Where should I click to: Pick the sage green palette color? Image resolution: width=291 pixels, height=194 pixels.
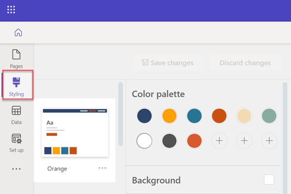269,116
